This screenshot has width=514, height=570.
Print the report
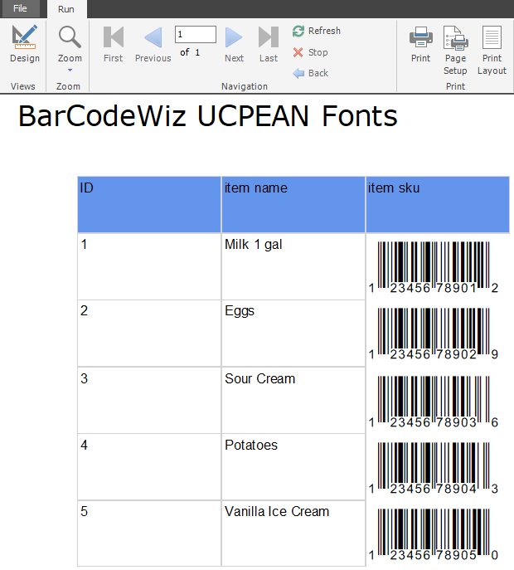point(420,44)
